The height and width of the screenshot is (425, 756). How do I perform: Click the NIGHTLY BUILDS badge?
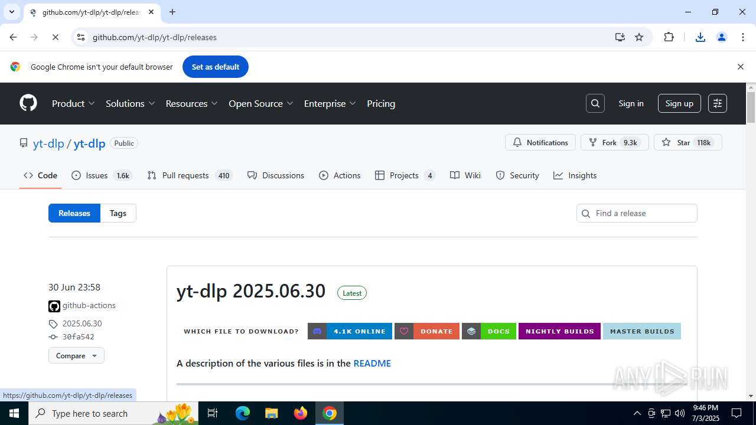click(x=559, y=331)
